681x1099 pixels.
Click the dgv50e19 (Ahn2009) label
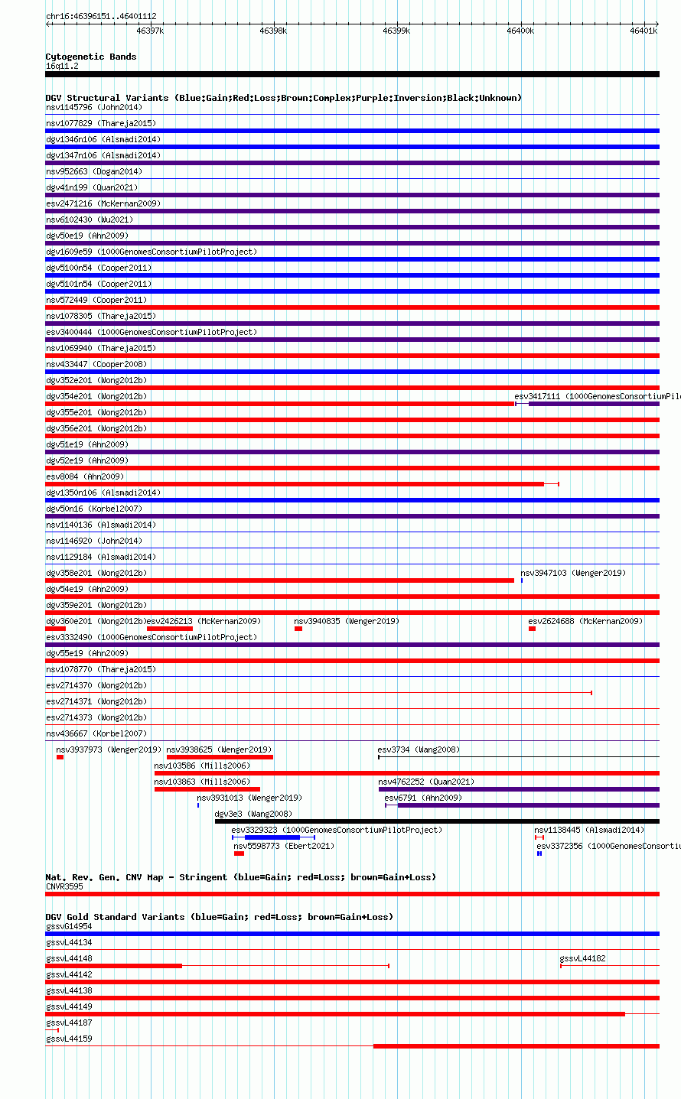pos(87,236)
